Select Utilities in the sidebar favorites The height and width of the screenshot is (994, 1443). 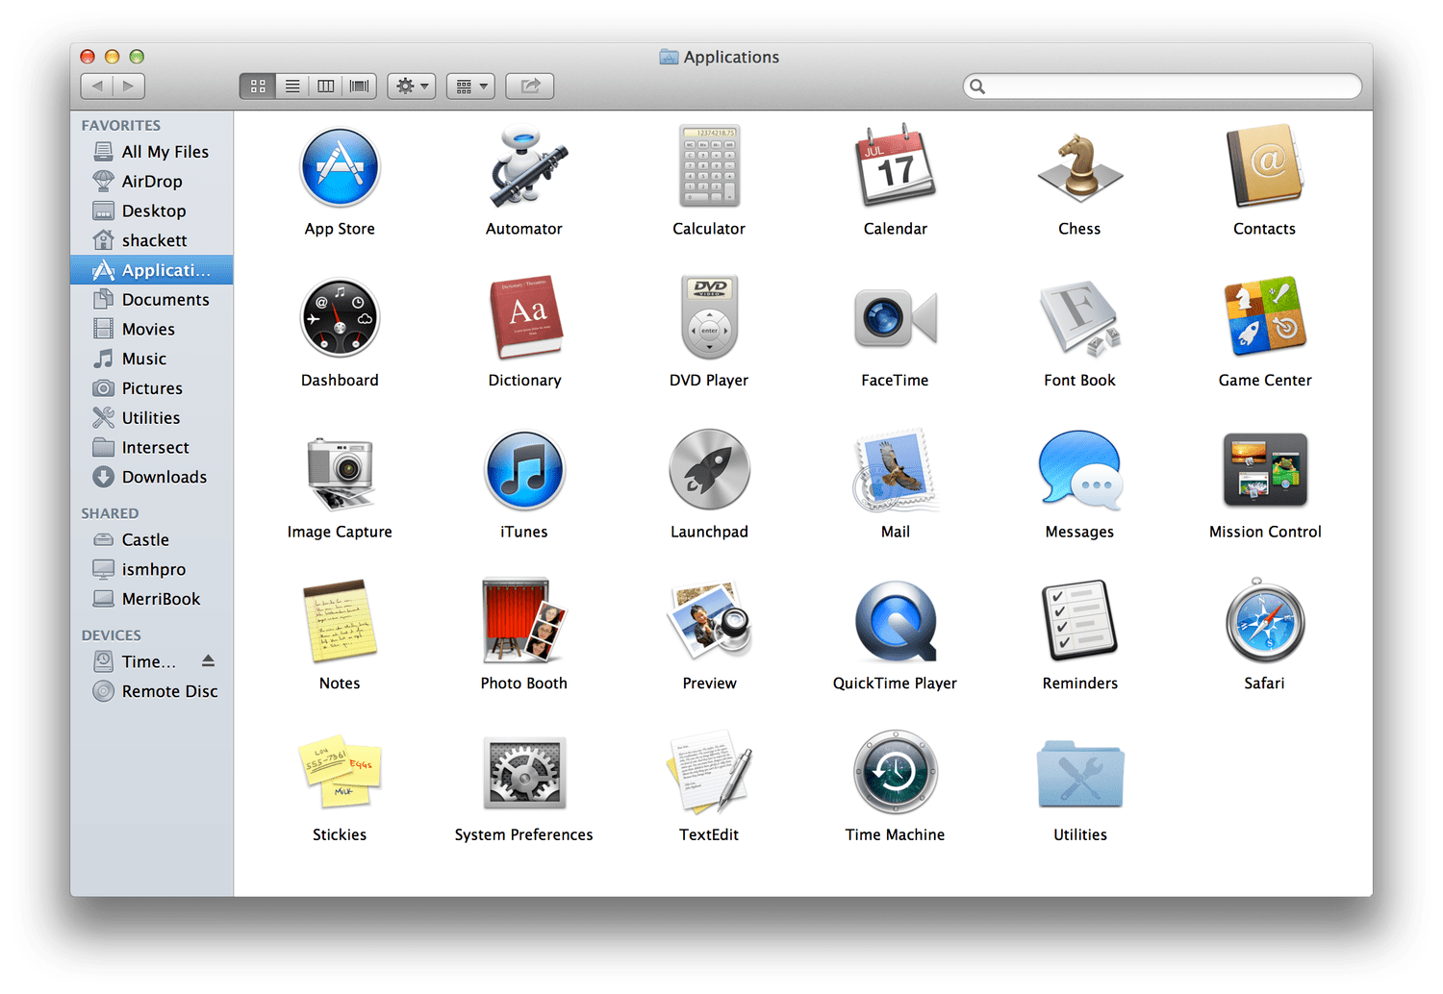pyautogui.click(x=152, y=418)
